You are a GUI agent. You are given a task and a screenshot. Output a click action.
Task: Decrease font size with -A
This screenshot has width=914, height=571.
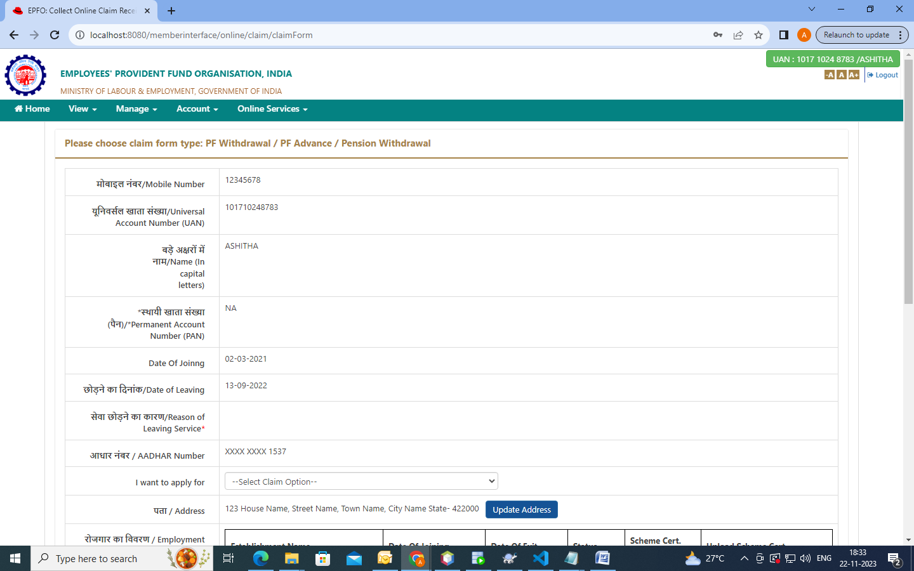click(830, 75)
